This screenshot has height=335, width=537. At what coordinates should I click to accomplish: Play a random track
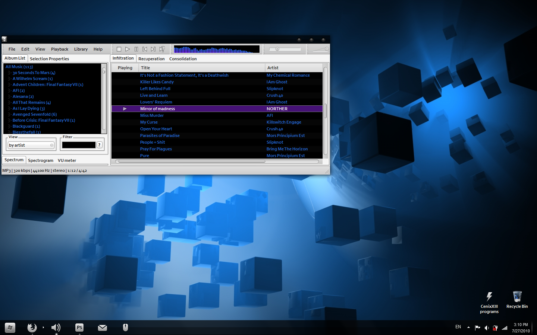pyautogui.click(x=162, y=49)
